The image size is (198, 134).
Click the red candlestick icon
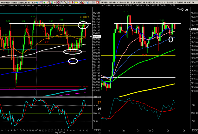point(55,3)
